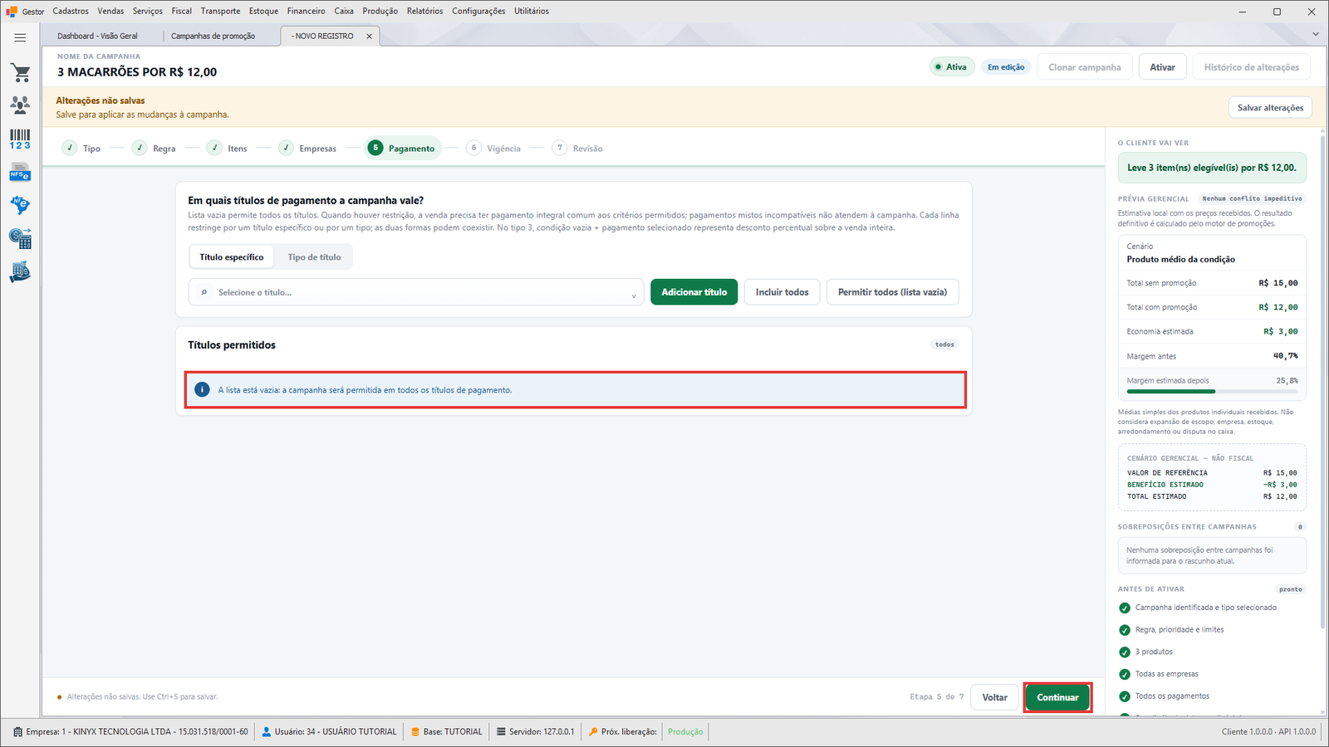
Task: Click Adicionar título button
Action: tap(694, 292)
